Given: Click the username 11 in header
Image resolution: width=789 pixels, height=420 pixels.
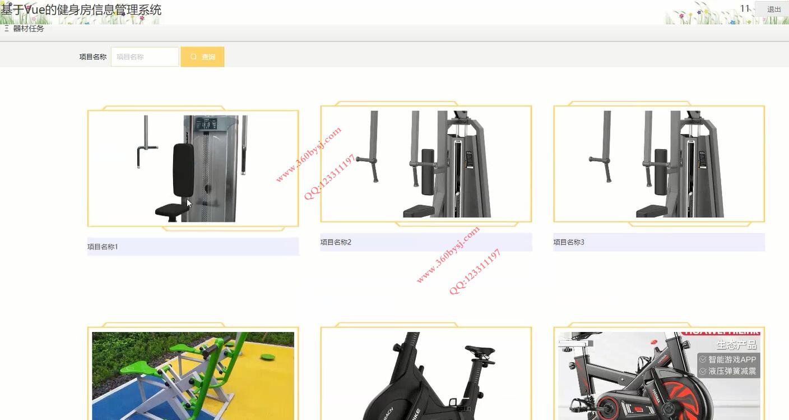Looking at the screenshot, I should 745,8.
